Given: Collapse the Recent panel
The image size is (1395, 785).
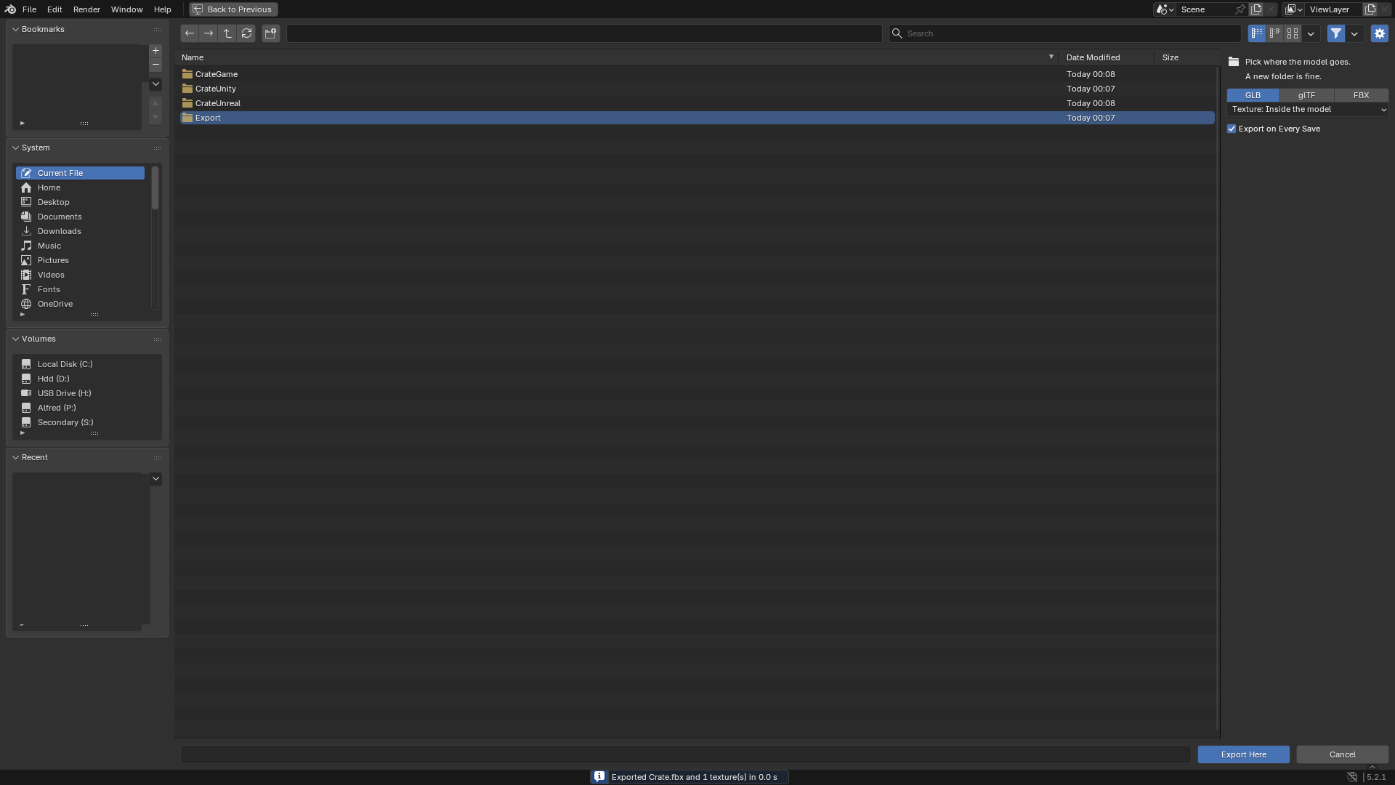Looking at the screenshot, I should (15, 457).
